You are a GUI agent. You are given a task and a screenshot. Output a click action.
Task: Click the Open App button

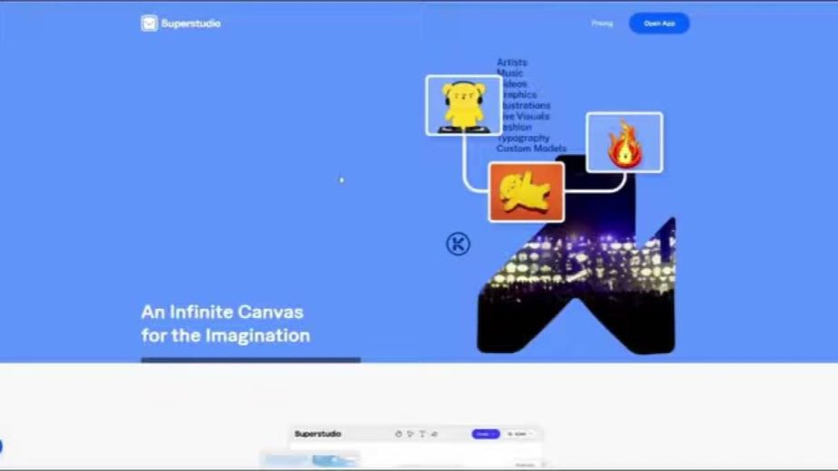tap(659, 24)
